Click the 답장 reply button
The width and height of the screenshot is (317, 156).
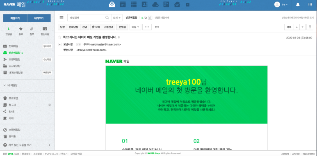pyautogui.click(x=62, y=27)
